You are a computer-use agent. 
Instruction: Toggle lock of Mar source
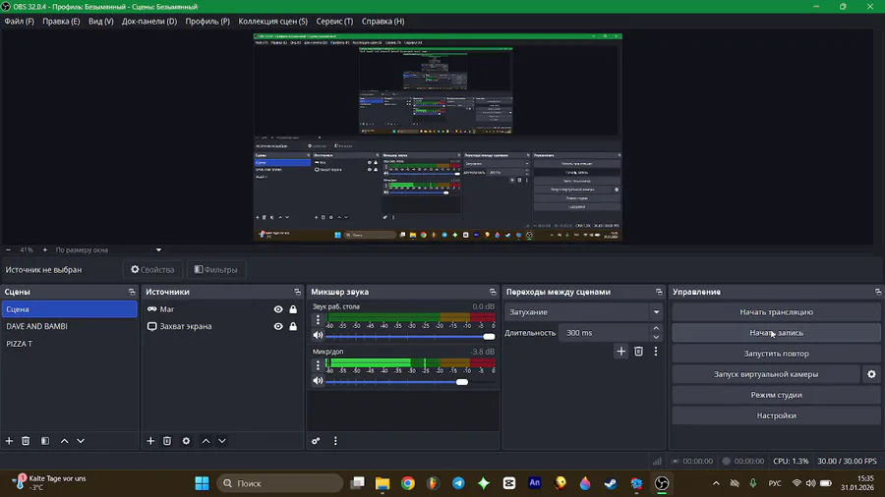click(293, 309)
